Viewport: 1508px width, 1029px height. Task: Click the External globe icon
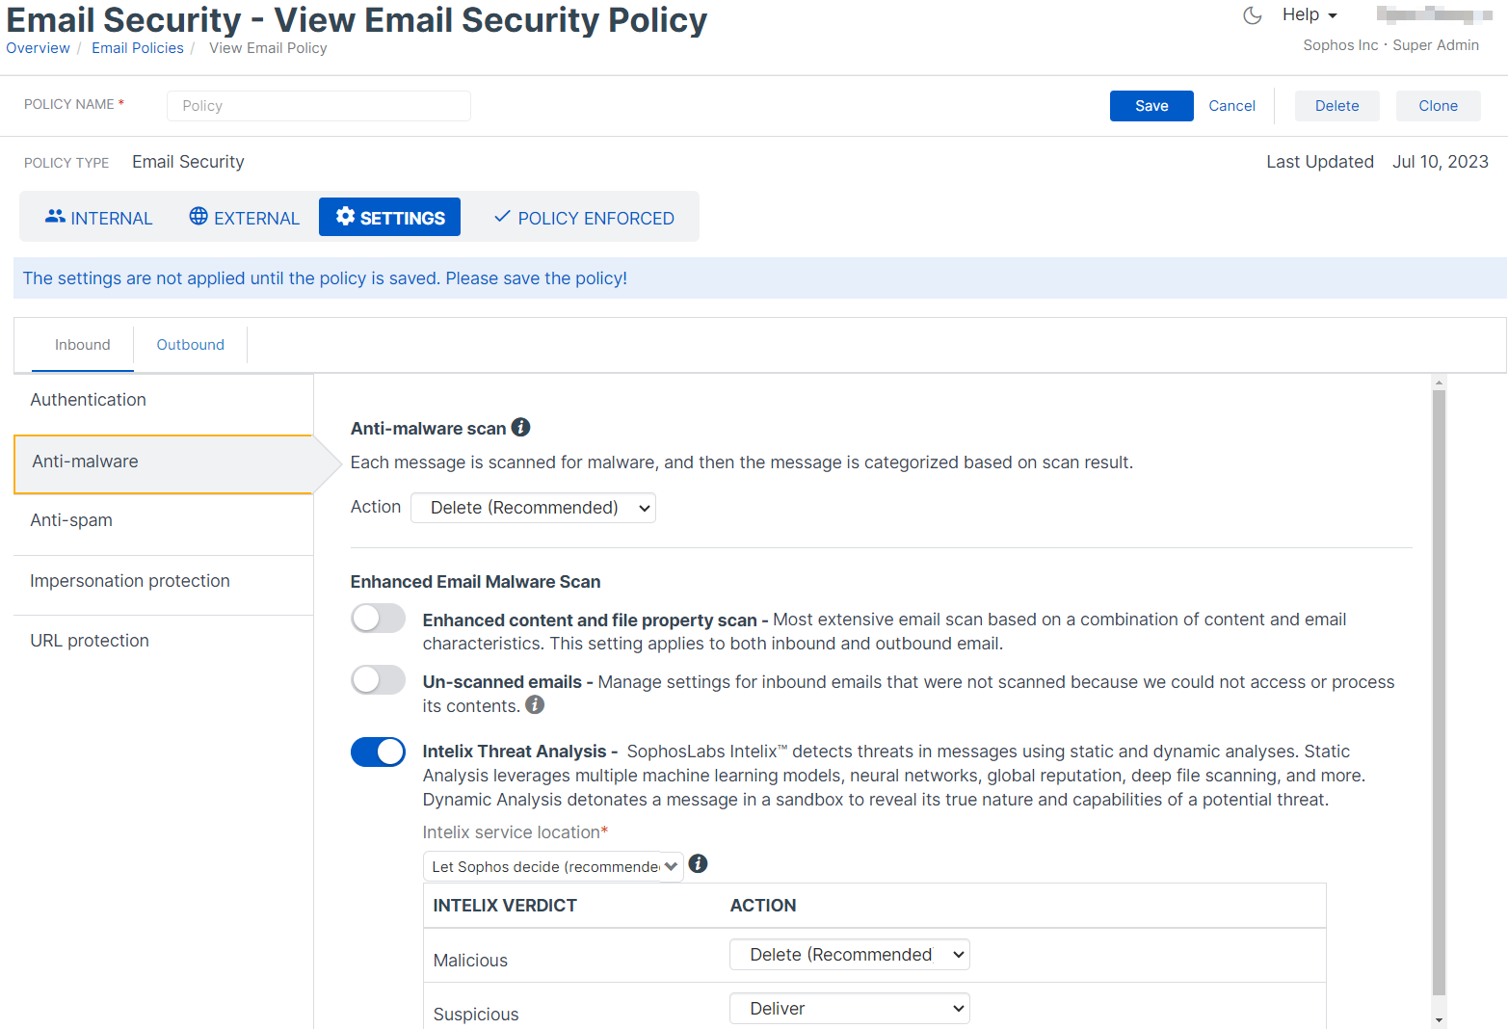click(x=198, y=217)
